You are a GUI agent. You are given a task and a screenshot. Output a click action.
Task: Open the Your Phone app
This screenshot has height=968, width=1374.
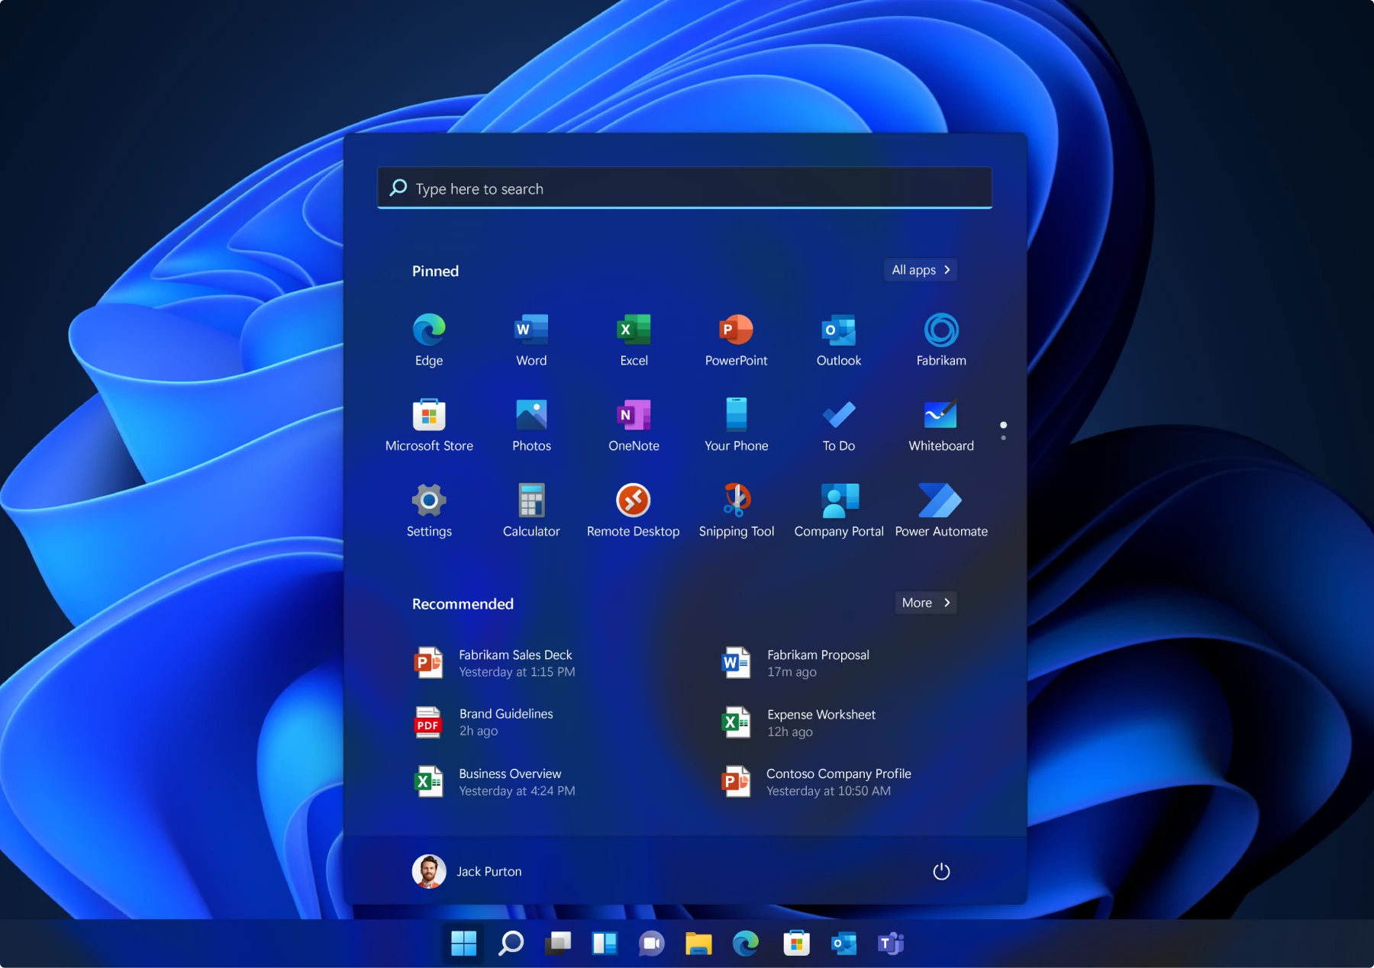tap(736, 426)
